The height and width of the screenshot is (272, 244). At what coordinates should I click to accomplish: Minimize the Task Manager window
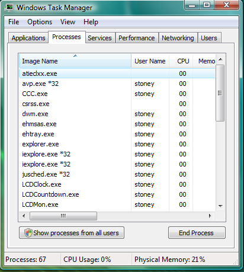pos(192,5)
